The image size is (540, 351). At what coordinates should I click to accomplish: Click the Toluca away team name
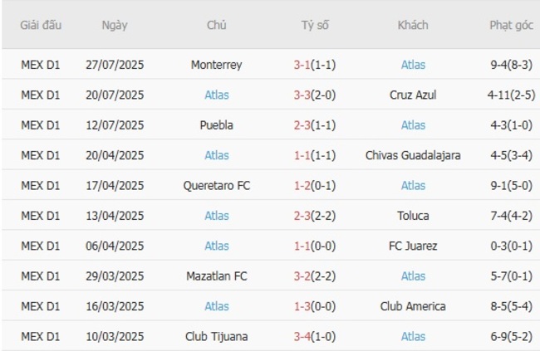coord(413,216)
